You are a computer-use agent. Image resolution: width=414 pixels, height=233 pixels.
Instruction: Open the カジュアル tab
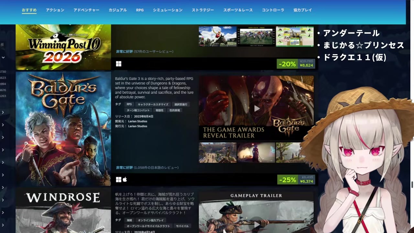pos(118,10)
